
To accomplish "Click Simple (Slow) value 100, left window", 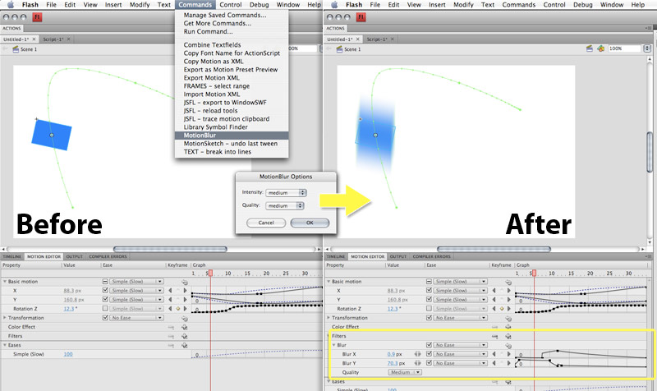I will pos(68,355).
